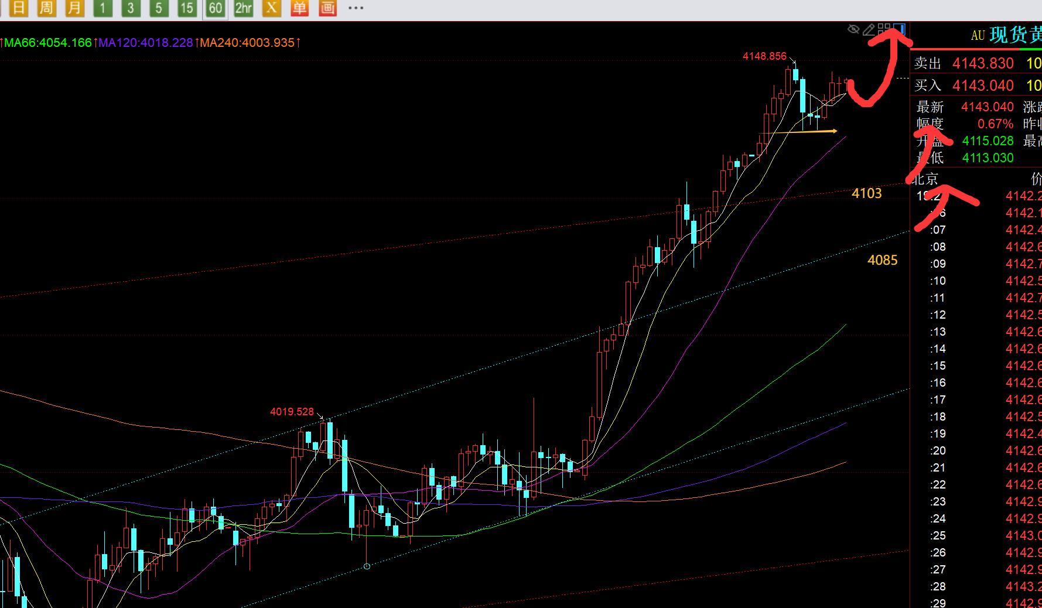Select the 5-minute timeframe button
1042x608 pixels.
pos(159,8)
